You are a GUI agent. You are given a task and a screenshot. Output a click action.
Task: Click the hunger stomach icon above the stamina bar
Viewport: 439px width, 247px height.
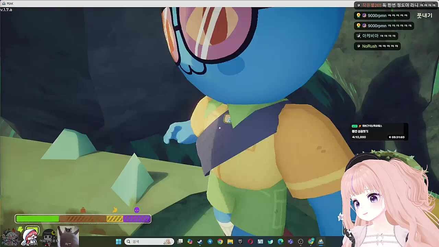pos(115,210)
